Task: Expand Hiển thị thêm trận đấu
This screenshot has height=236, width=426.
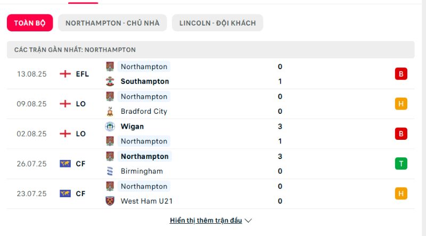Action: 206,221
